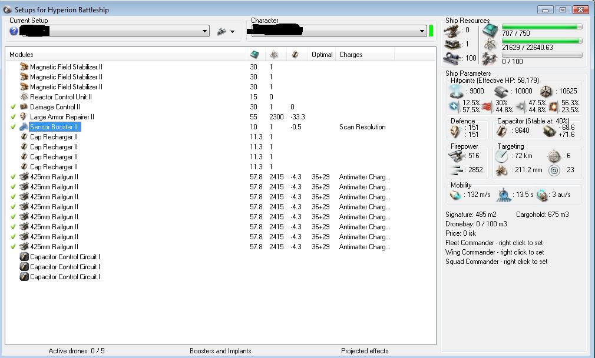
Task: Click the align time icon
Action: tap(504, 195)
